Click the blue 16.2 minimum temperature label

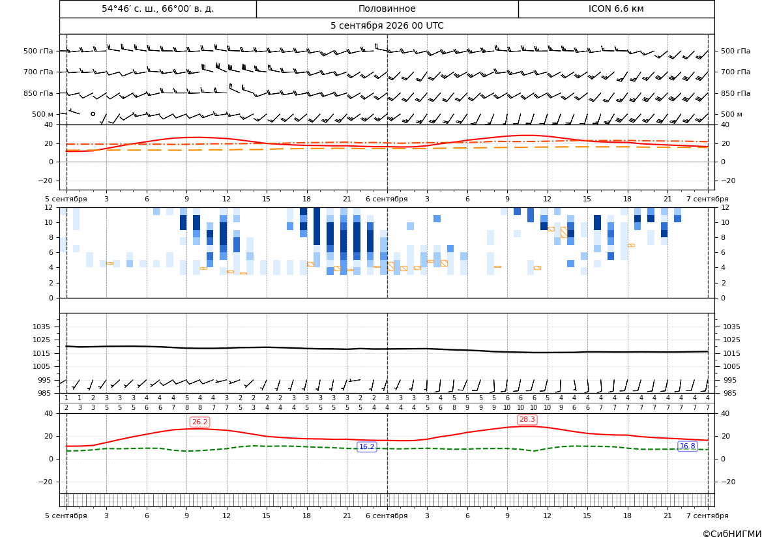click(366, 446)
